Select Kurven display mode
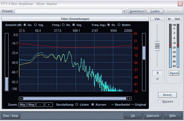 pyautogui.click(x=93, y=104)
